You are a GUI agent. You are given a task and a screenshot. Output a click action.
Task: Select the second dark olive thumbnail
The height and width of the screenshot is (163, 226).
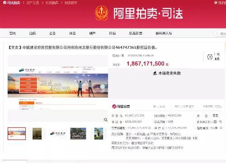click(x=37, y=134)
